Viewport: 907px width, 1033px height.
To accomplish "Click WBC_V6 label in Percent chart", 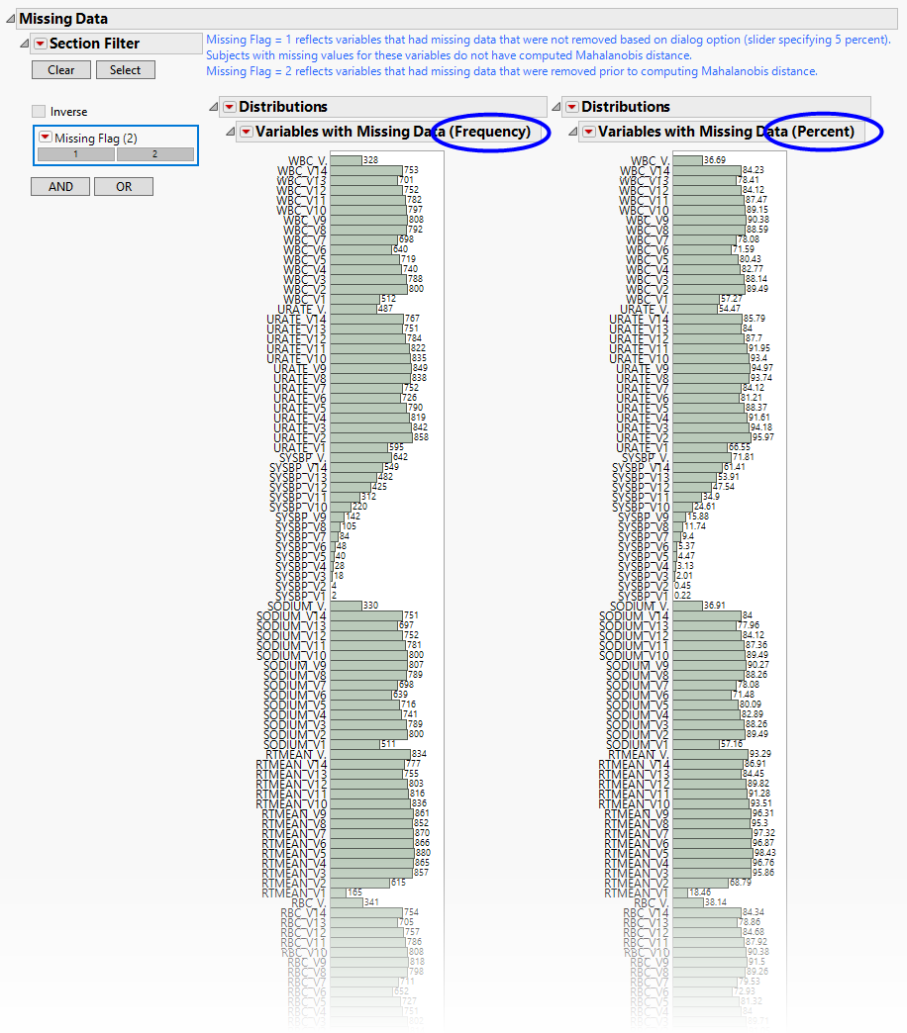I will click(x=648, y=249).
